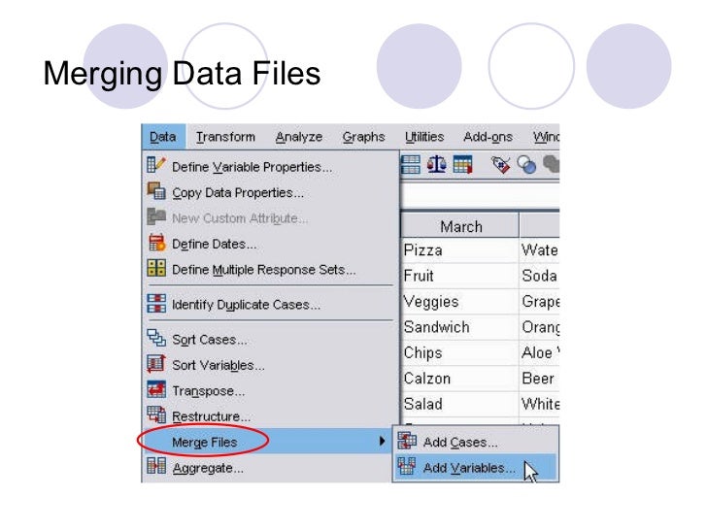Viewport: 707px width, 530px height.
Task: Click the March column header
Action: [x=460, y=226]
